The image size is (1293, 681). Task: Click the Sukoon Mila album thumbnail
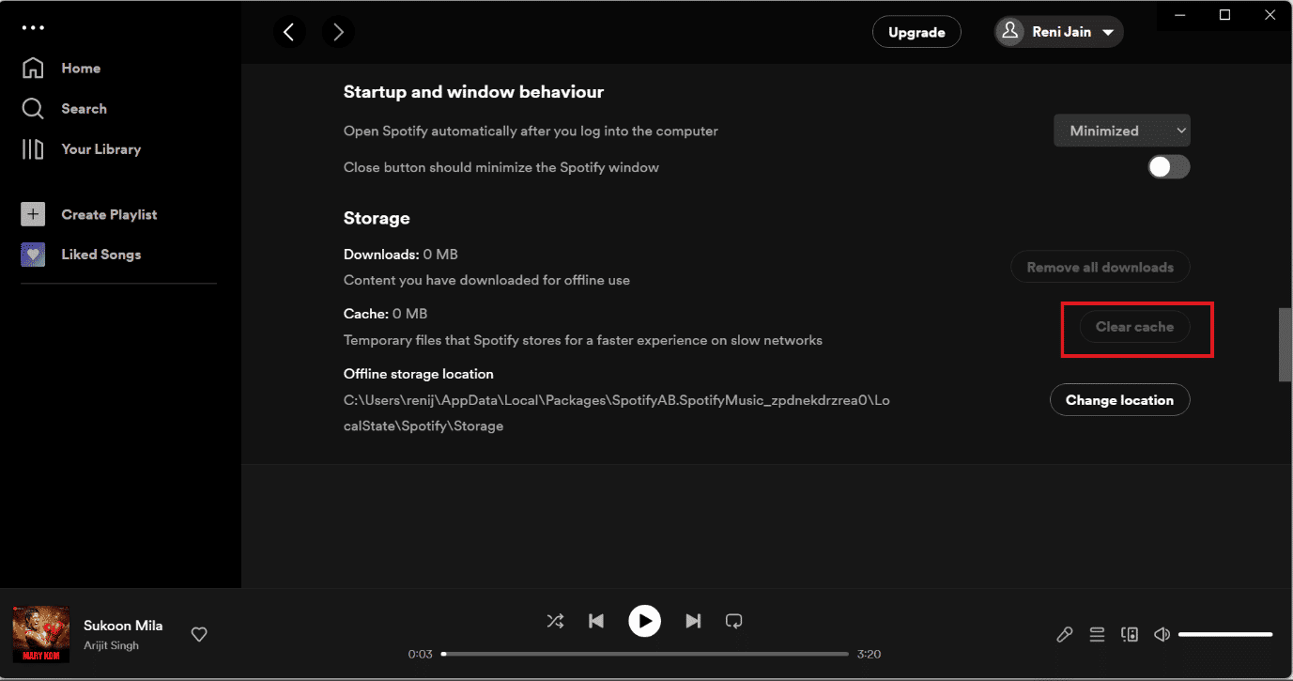coord(40,634)
